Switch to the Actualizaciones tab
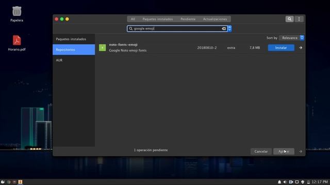 (215, 19)
